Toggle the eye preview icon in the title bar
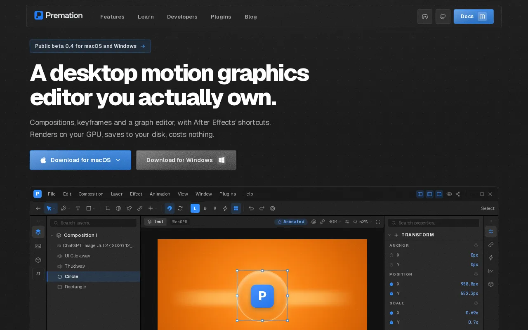Image resolution: width=528 pixels, height=330 pixels. point(449,194)
